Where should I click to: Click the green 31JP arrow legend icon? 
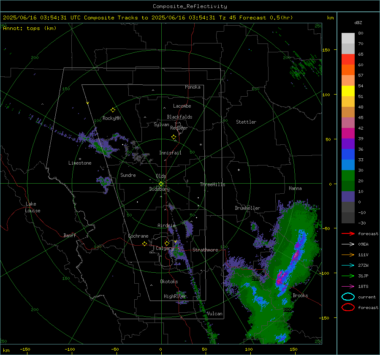click(x=348, y=276)
